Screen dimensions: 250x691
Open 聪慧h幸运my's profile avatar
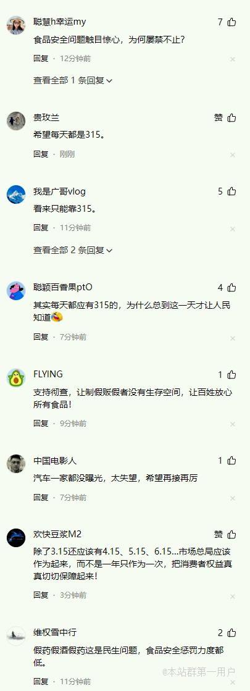tap(16, 25)
